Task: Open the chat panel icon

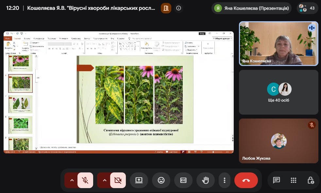Action: coord(276,180)
